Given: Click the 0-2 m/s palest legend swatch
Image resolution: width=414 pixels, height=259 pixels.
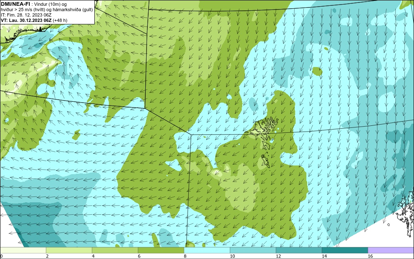Looking at the screenshot, I should [23, 250].
